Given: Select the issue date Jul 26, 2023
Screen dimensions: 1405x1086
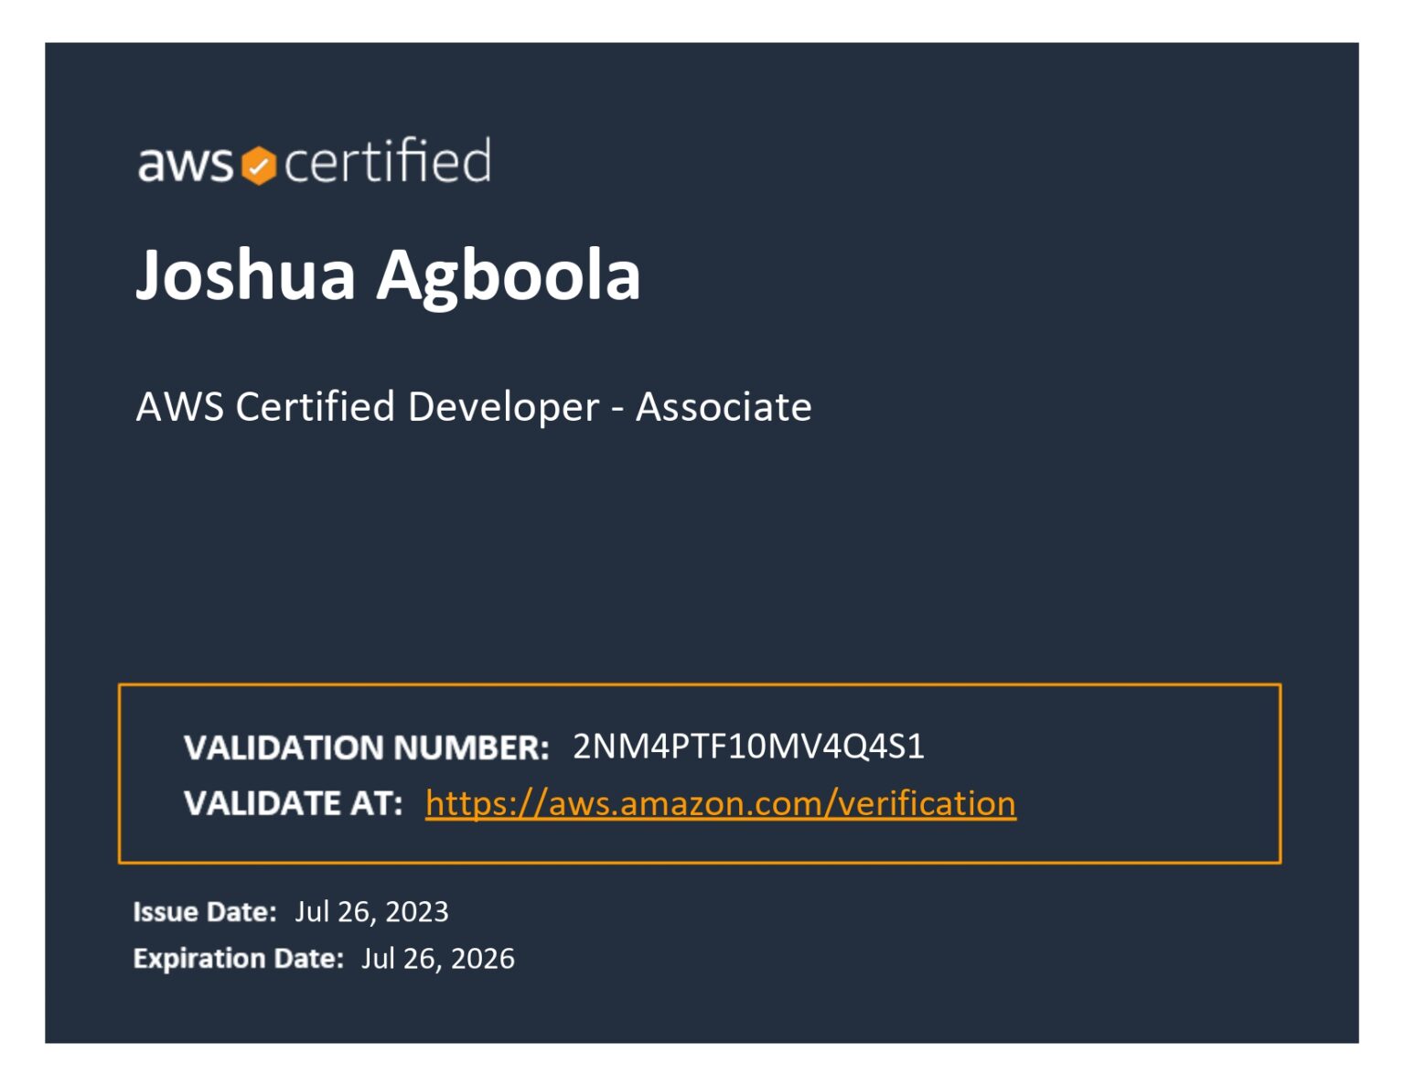Looking at the screenshot, I should [x=371, y=912].
